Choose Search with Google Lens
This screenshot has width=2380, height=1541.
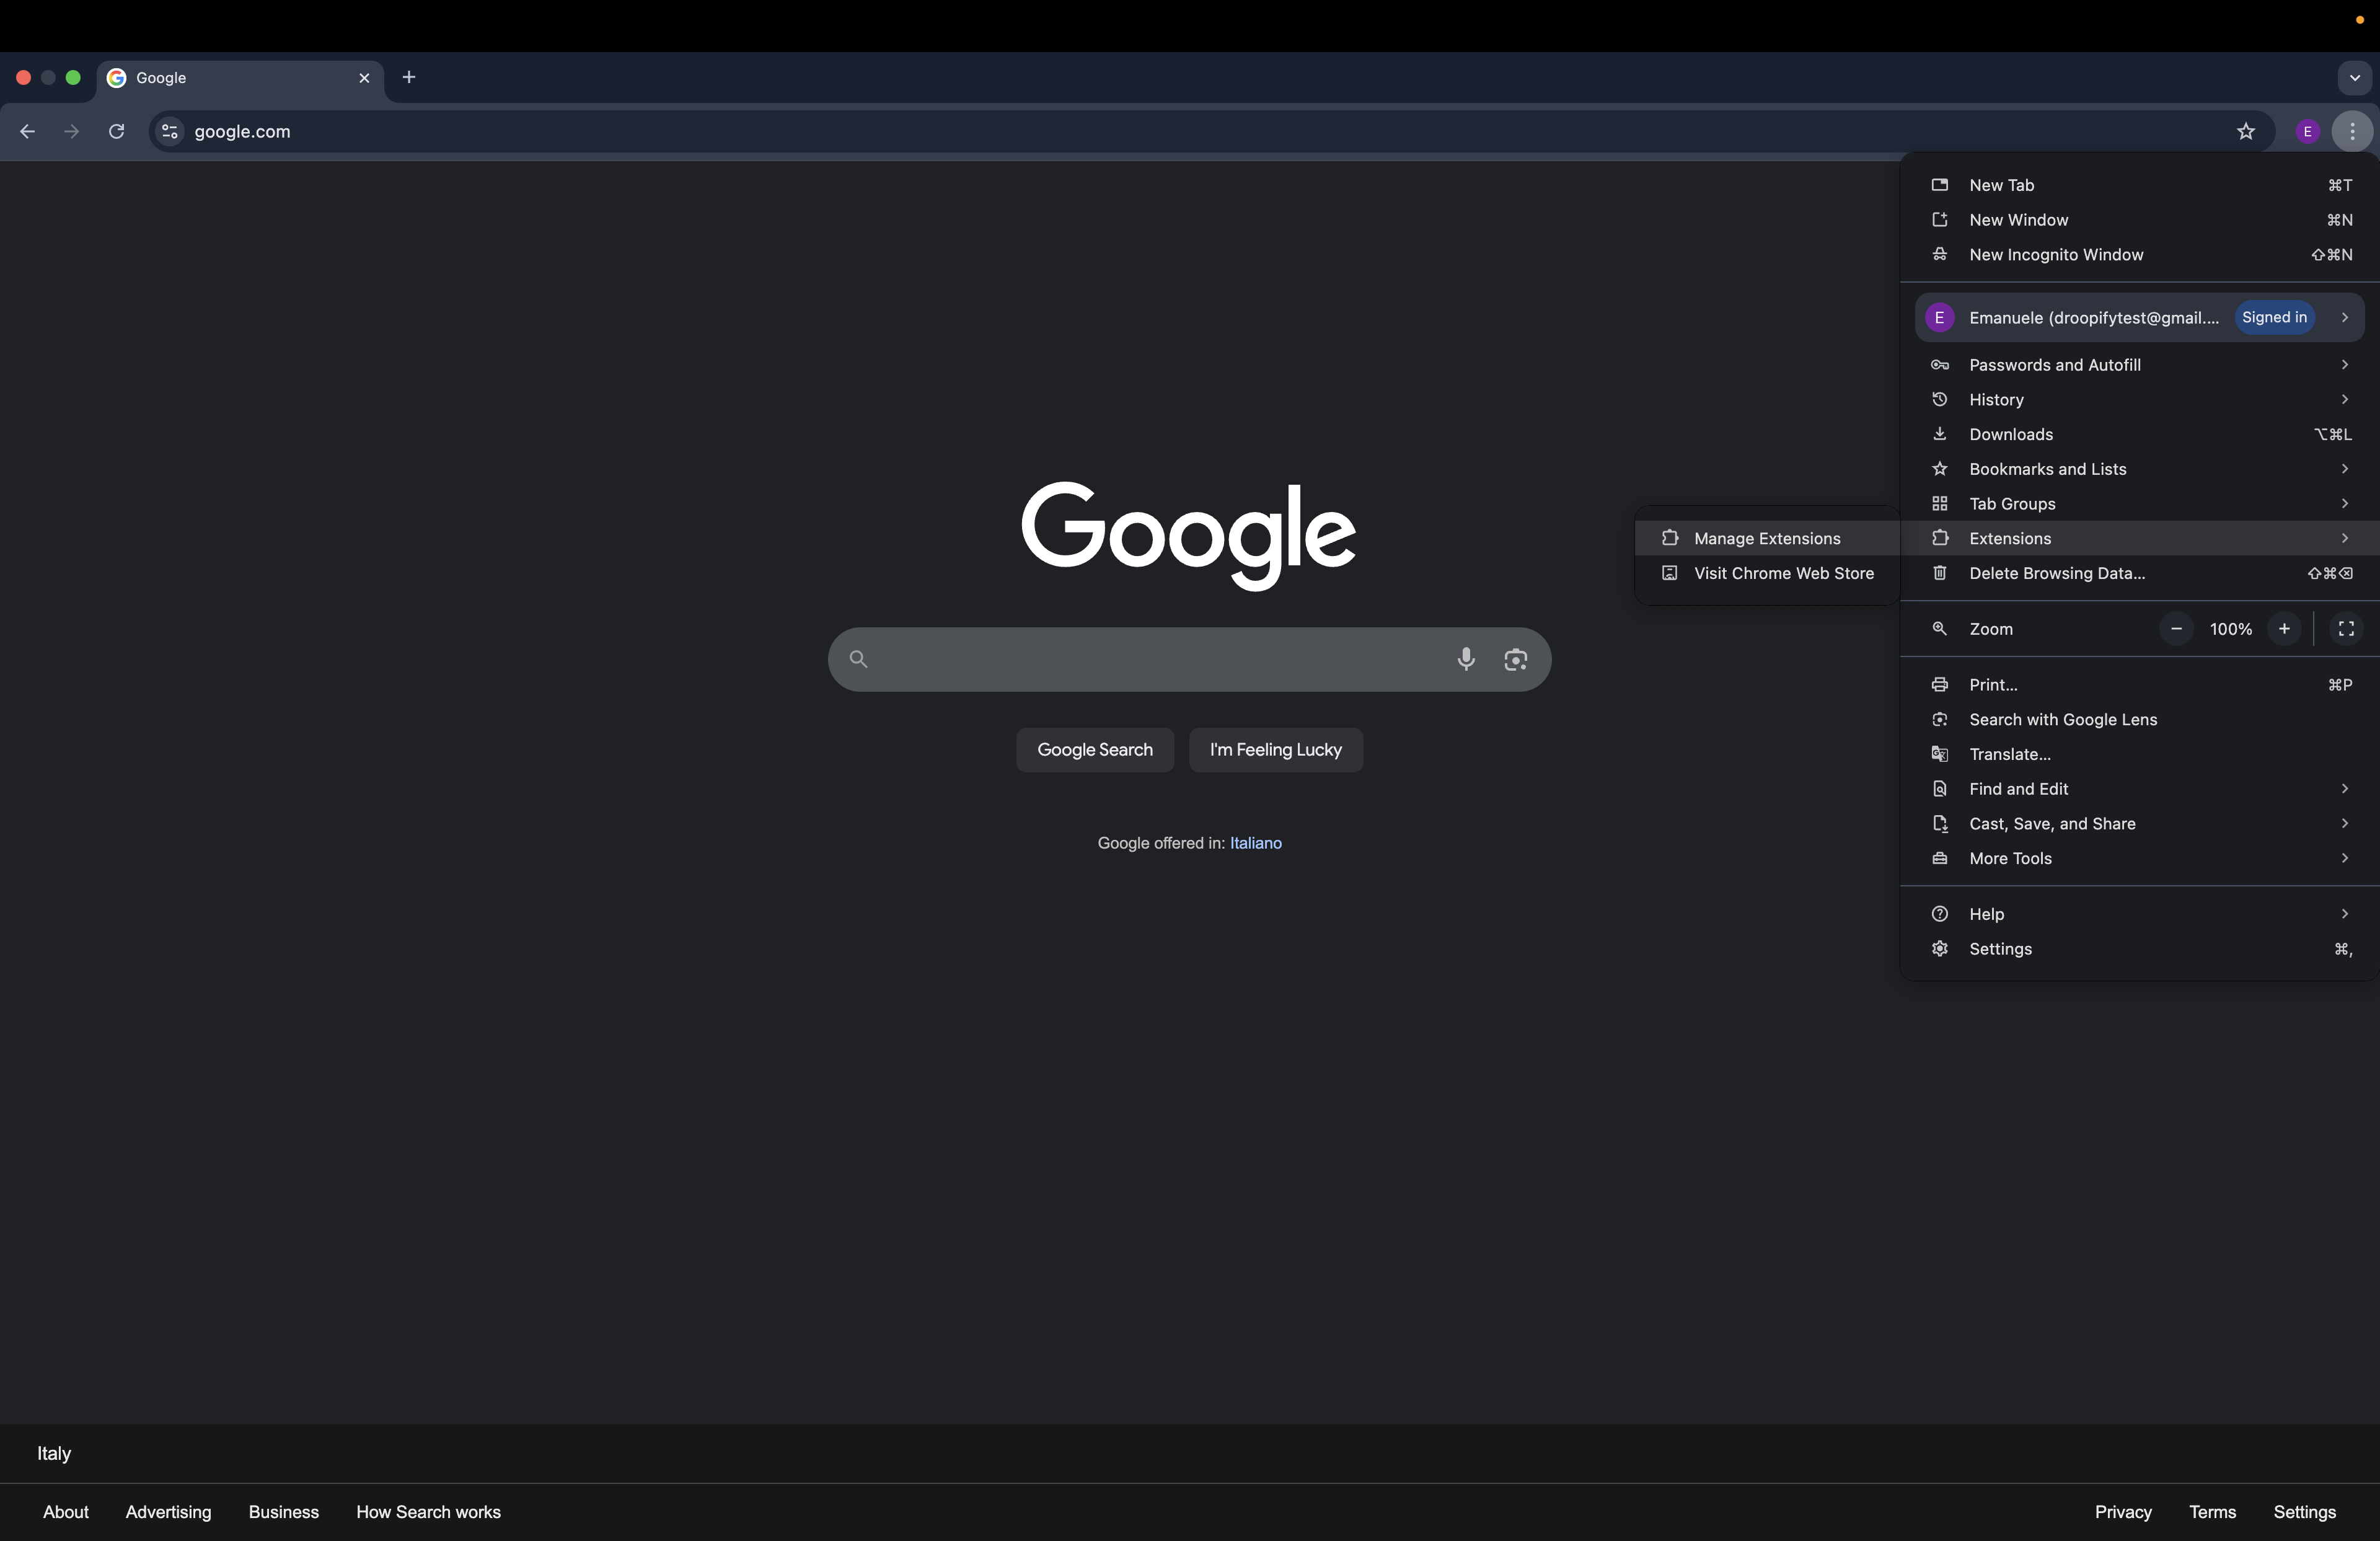2140,720
